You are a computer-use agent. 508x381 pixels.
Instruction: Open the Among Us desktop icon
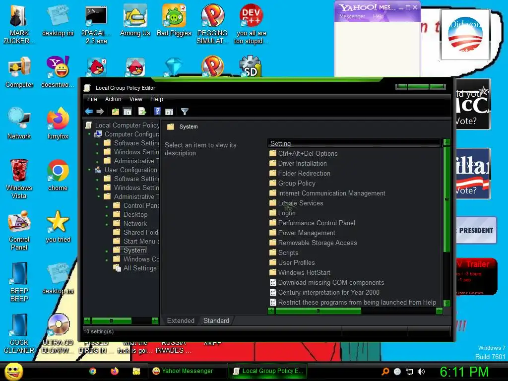(x=135, y=21)
